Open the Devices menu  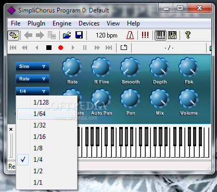pyautogui.click(x=89, y=23)
